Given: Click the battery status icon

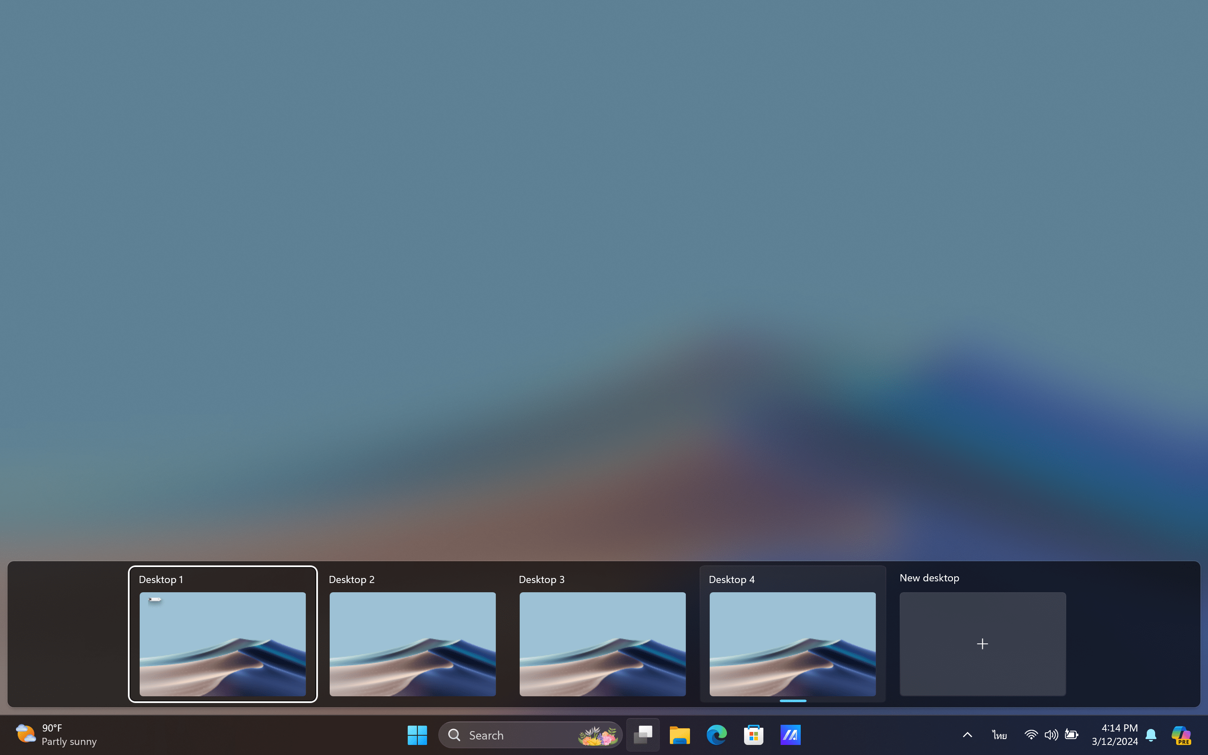Looking at the screenshot, I should (x=1071, y=735).
